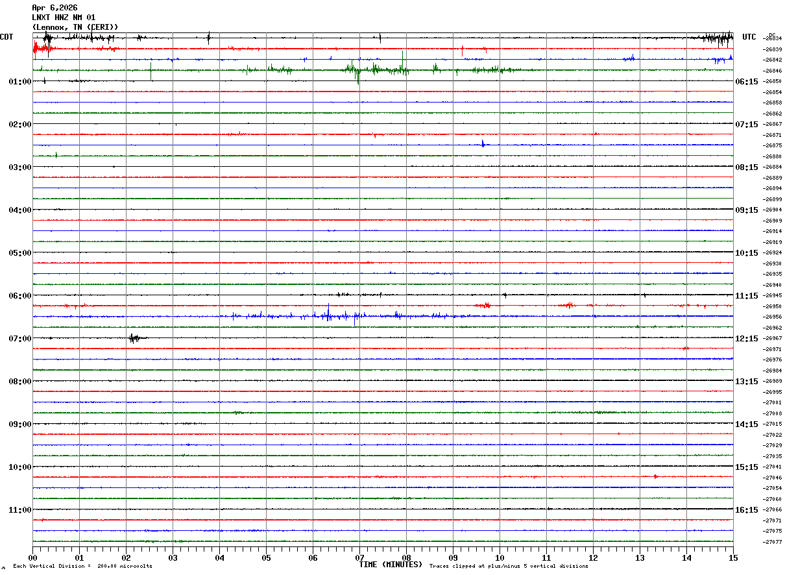Select the 16:15 UTC time label
The height and width of the screenshot is (575, 785).
(746, 510)
